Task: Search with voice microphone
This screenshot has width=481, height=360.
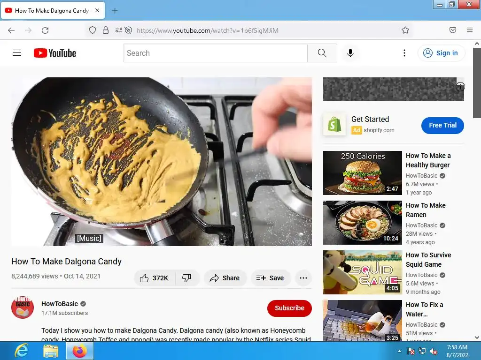Action: [x=350, y=53]
